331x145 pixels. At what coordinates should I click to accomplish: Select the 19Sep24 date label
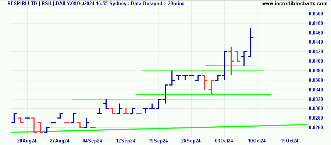click(x=159, y=141)
